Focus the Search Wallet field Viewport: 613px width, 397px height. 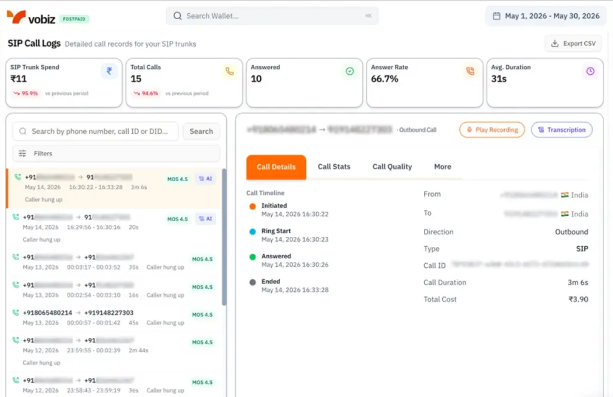coord(272,16)
